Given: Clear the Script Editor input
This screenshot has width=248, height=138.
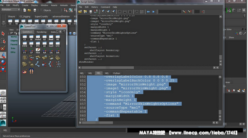Looking at the screenshot, I should [107, 12].
